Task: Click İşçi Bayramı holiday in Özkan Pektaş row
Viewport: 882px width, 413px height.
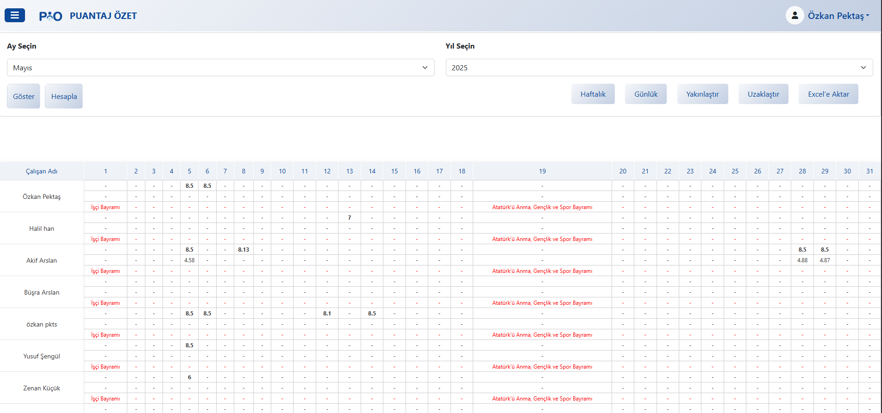Action: 106,207
